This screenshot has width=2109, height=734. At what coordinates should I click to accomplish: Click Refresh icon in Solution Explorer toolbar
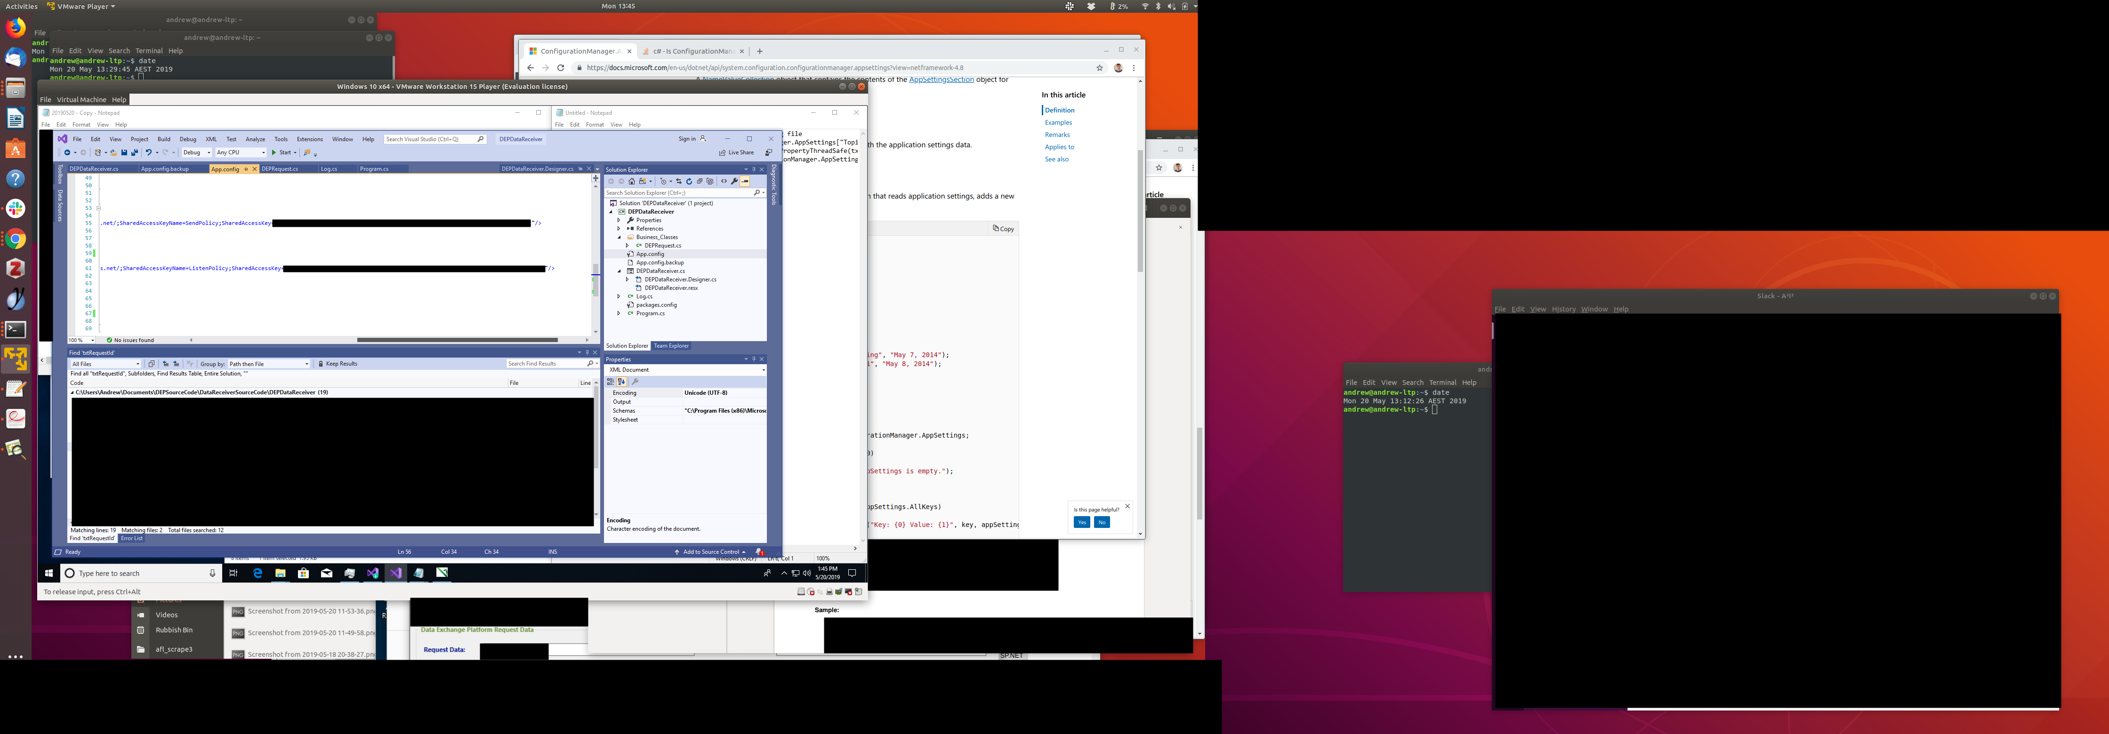pyautogui.click(x=689, y=182)
